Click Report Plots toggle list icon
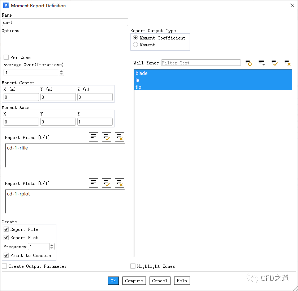The height and width of the screenshot is (291, 298). pos(94,183)
